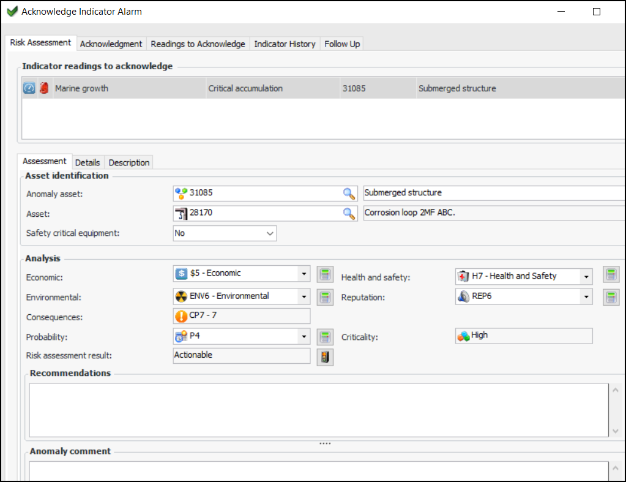626x482 pixels.
Task: Select the Details sub-tab
Action: (x=88, y=163)
